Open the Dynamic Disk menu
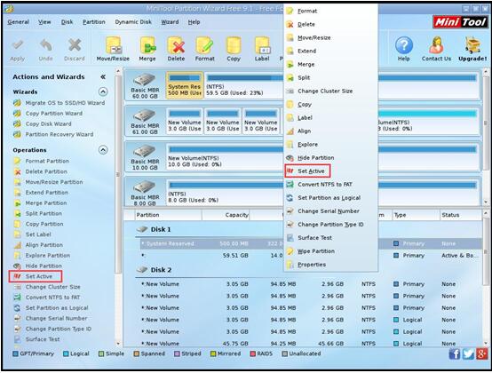492x373 pixels. click(133, 22)
